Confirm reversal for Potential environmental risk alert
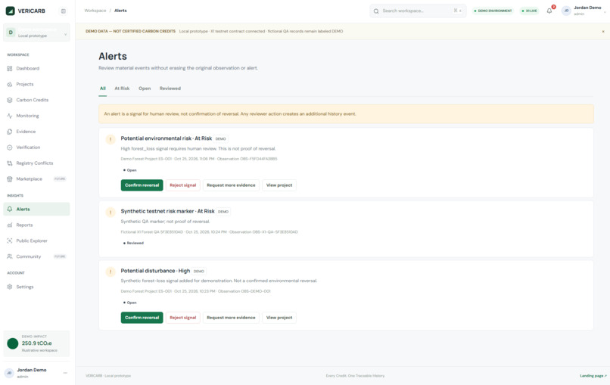610x385 pixels. [142, 185]
